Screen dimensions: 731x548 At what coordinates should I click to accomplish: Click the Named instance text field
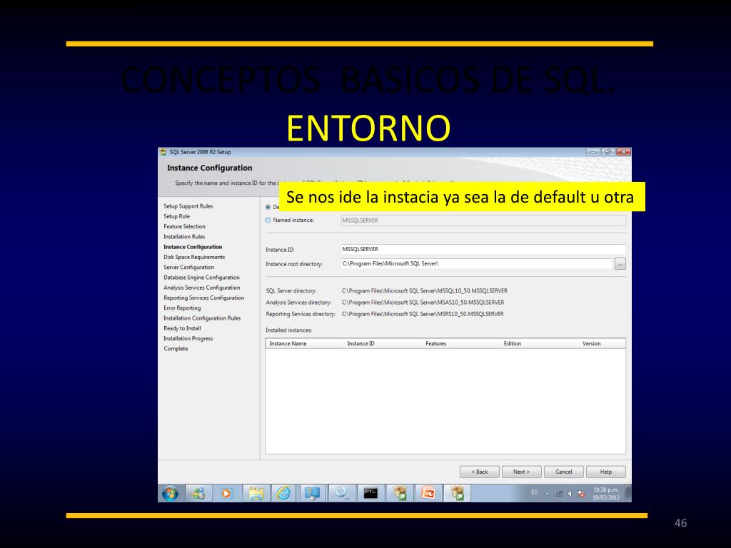(483, 220)
